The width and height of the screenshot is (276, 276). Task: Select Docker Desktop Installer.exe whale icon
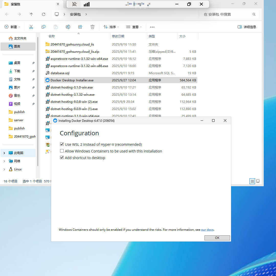48,80
